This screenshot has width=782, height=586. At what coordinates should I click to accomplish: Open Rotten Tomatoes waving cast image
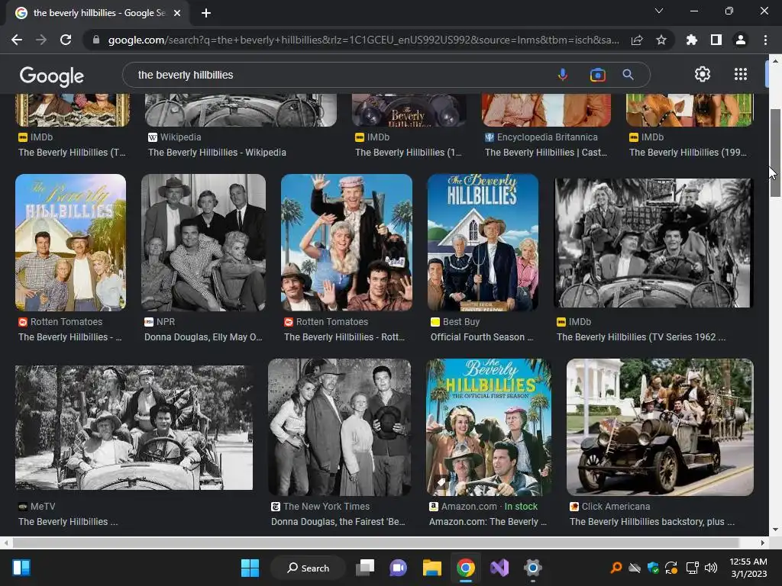[x=347, y=242]
